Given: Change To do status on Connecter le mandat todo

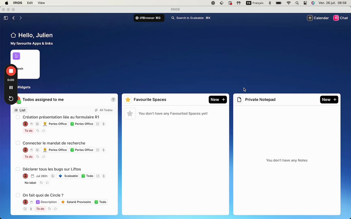Looking at the screenshot, I should click(x=29, y=157).
